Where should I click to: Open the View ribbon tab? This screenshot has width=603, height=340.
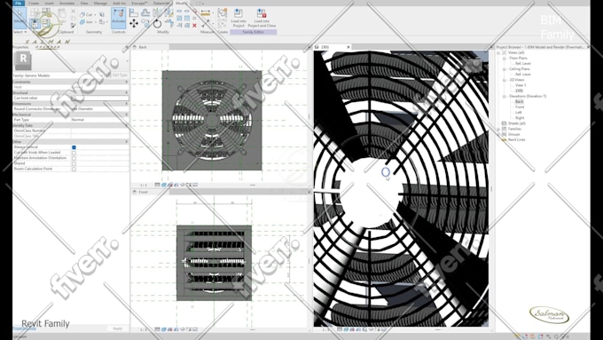84,3
